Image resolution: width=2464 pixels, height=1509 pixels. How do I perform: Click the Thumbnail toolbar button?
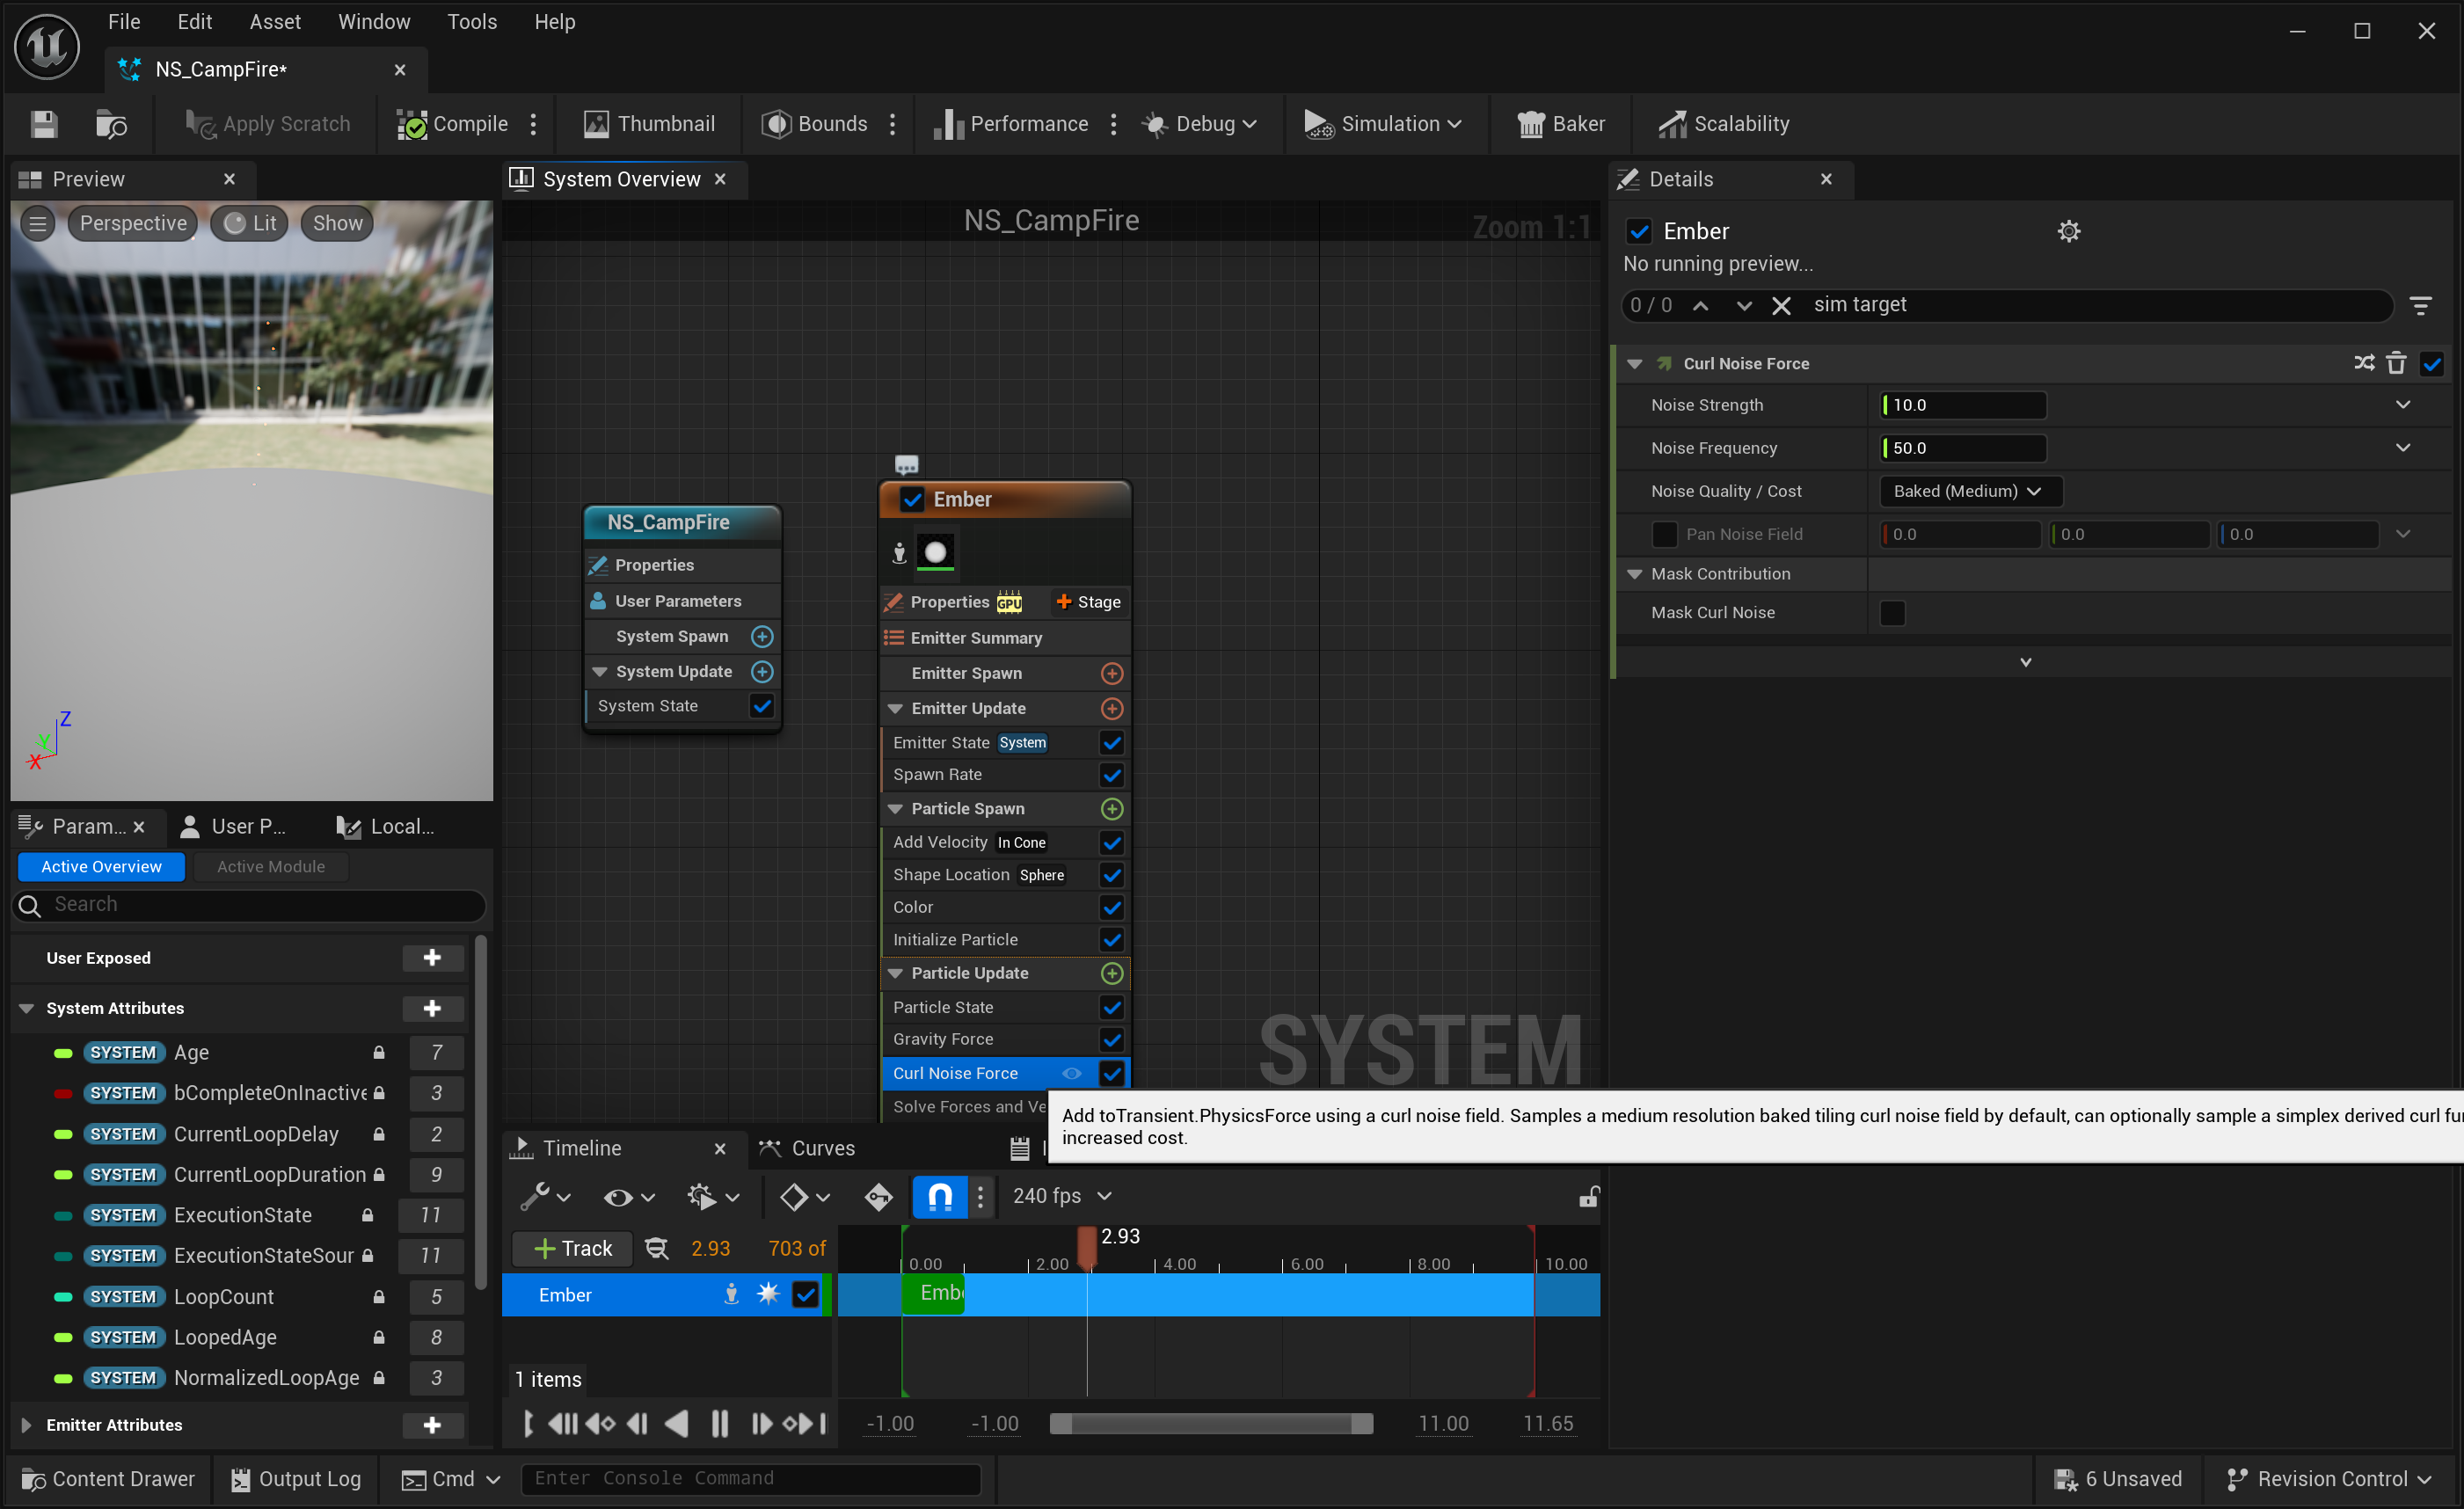coord(649,124)
